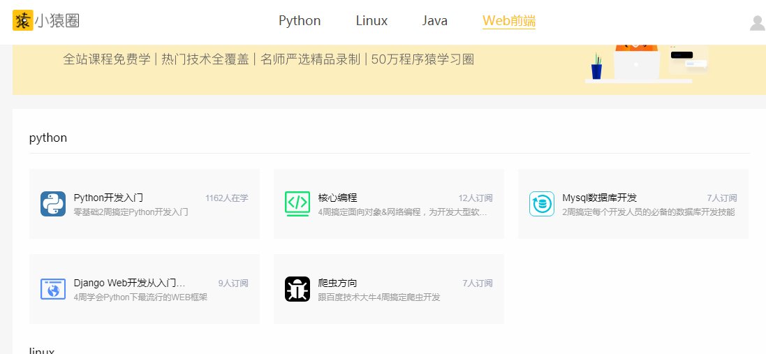766x354 pixels.
Task: Open the Python开发入门 course title
Action: (108, 198)
